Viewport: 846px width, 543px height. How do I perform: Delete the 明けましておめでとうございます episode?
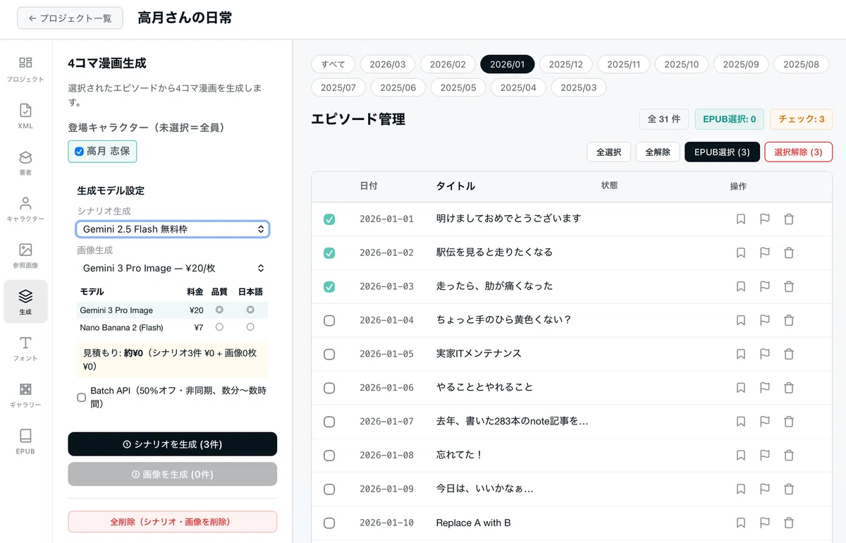tap(789, 219)
